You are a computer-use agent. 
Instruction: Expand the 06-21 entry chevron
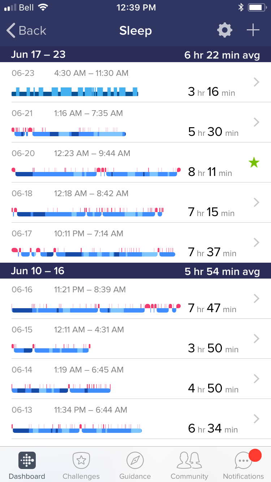pyautogui.click(x=257, y=122)
